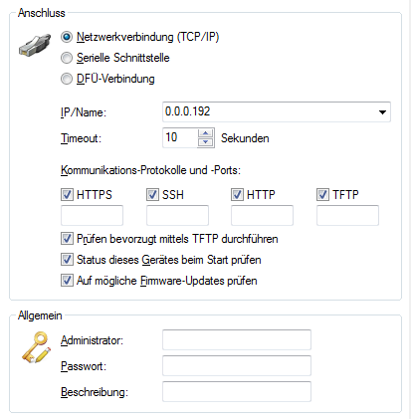Toggle the TFTP protocol checkbox
The height and width of the screenshot is (419, 411).
click(x=322, y=194)
